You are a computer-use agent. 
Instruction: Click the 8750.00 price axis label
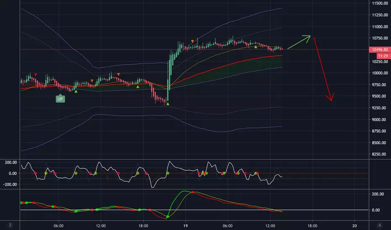coord(380,131)
